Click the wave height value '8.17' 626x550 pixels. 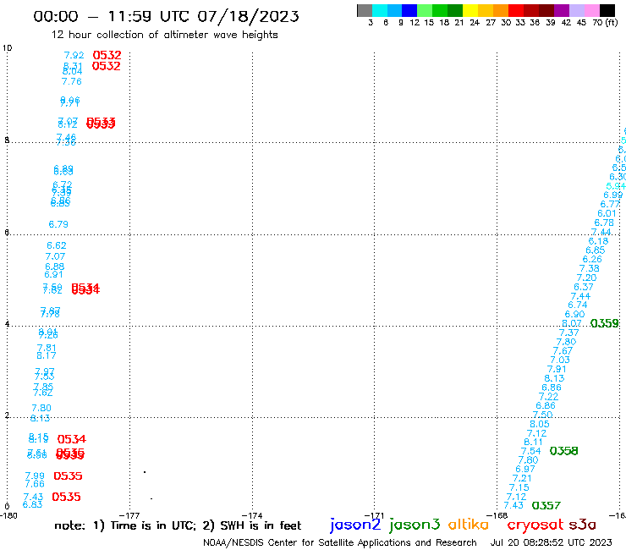[47, 355]
